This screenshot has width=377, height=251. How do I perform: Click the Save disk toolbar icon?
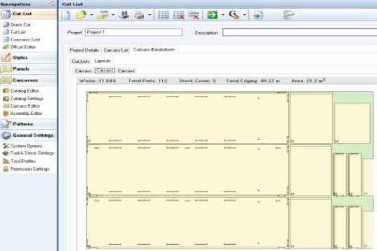(x=124, y=15)
